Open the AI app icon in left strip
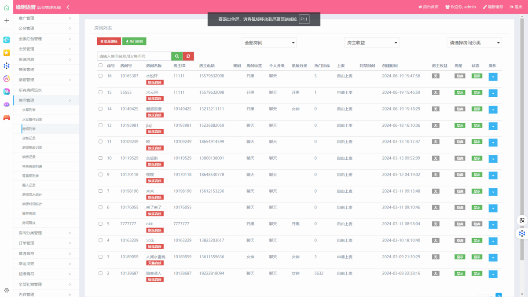528x297 pixels. (x=7, y=92)
